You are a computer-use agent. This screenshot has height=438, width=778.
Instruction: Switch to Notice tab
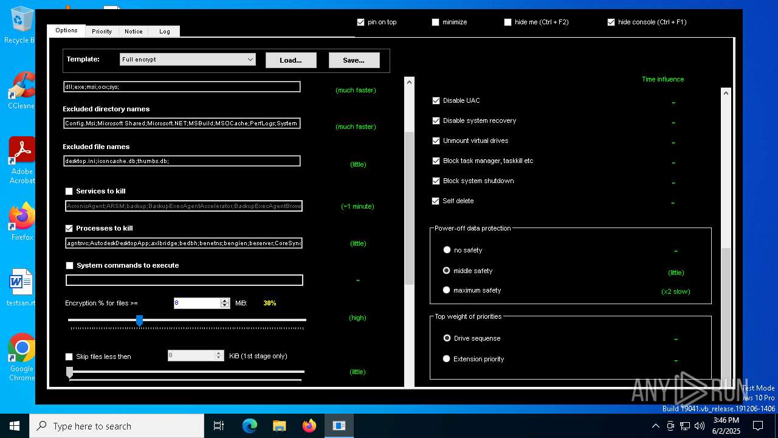coord(134,32)
